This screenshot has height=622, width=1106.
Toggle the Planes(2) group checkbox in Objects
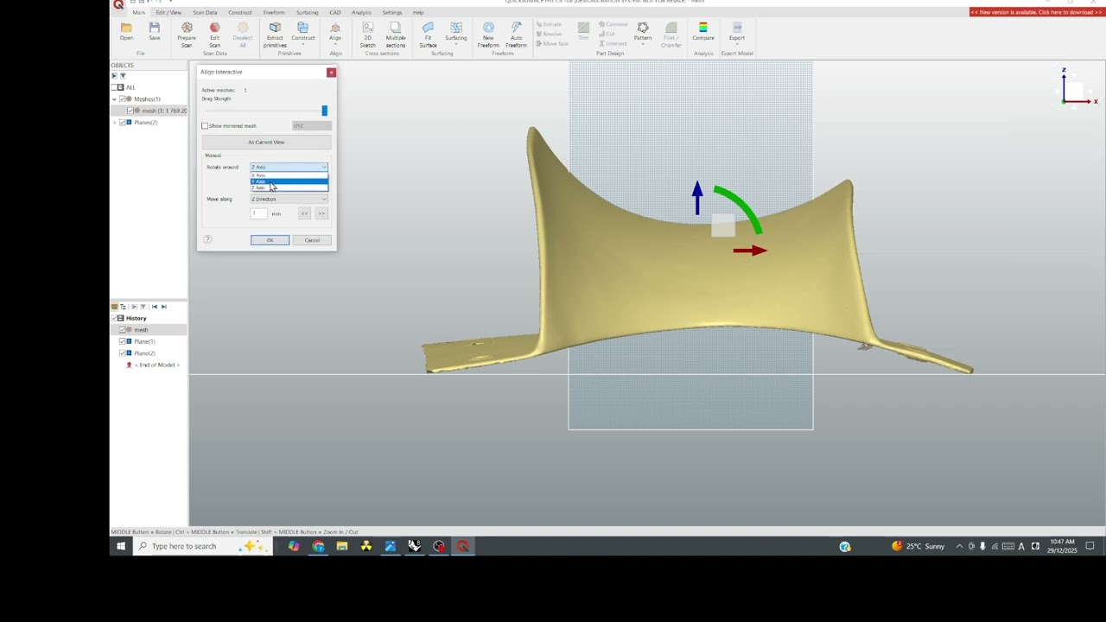click(123, 123)
